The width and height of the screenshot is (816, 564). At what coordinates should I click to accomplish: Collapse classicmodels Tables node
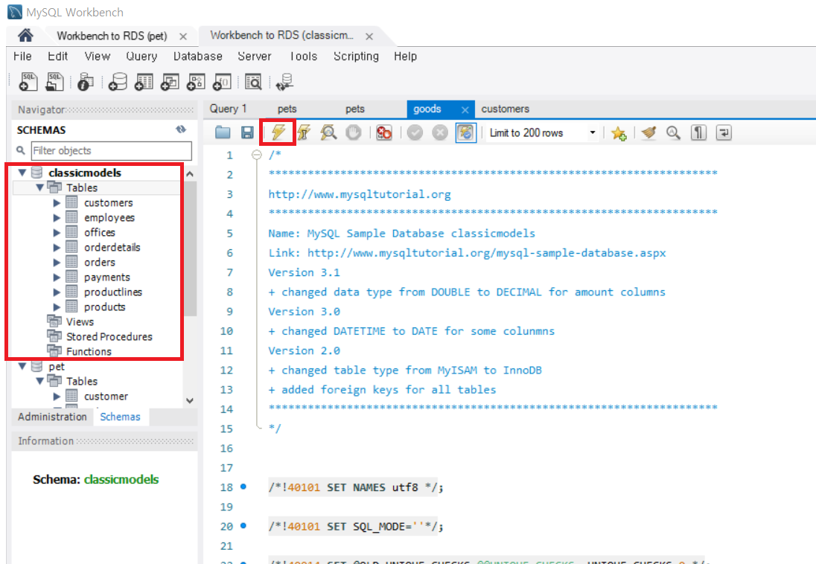(x=39, y=188)
